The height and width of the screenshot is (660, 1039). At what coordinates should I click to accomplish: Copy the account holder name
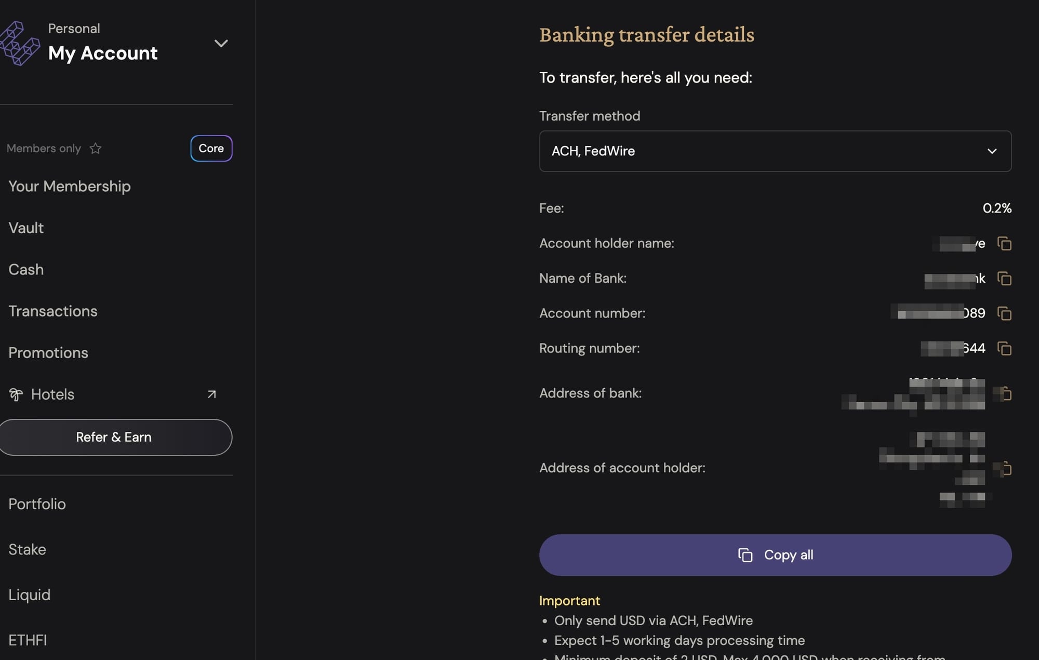[1004, 243]
